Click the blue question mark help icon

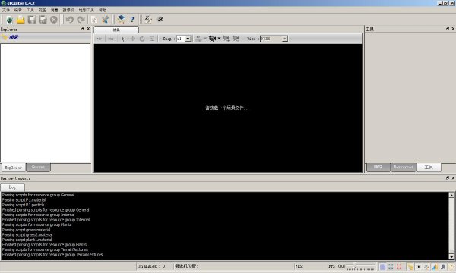(x=132, y=20)
